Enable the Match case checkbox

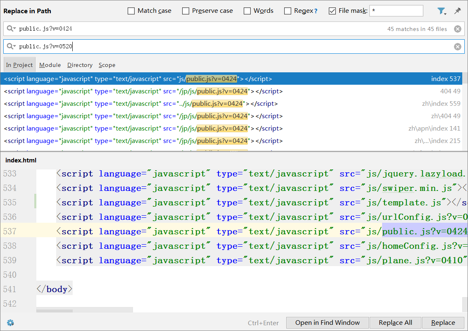pyautogui.click(x=131, y=11)
